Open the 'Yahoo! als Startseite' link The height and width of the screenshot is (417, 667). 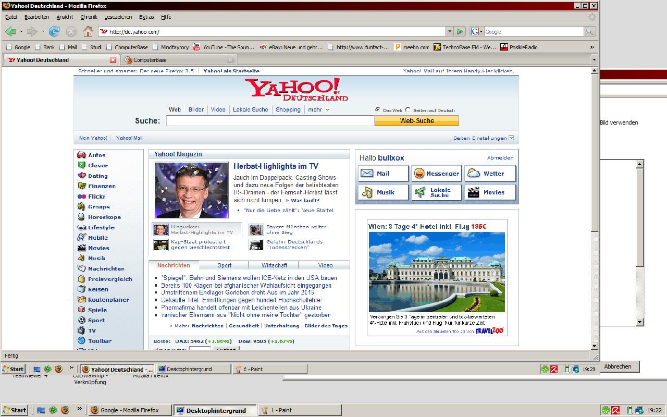tap(231, 71)
